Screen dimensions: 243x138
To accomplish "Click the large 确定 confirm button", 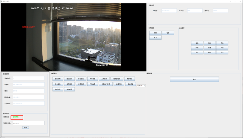I will 194,79.
